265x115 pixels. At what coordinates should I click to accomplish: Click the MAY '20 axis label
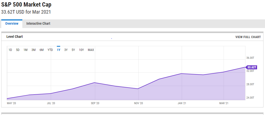[x=11, y=103]
